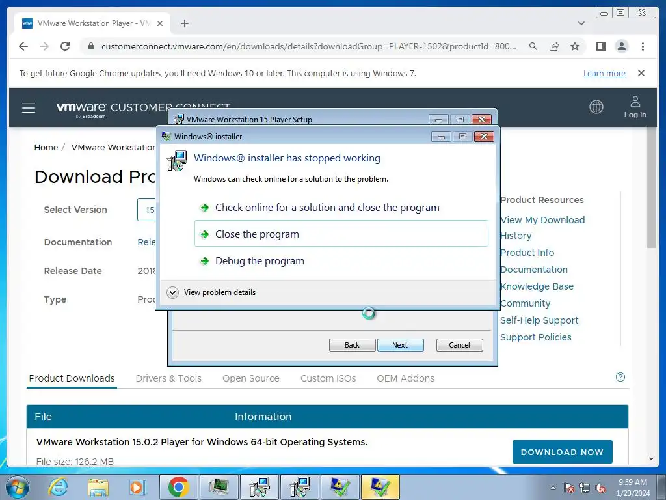Viewport: 666px width, 500px height.
Task: Click the VMware Customer Connect logo
Action: pos(143,108)
